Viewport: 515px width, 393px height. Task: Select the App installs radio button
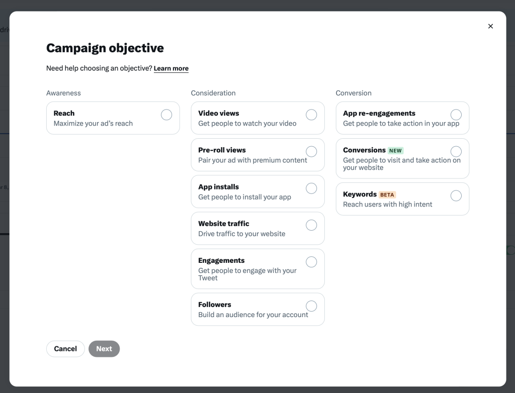[x=311, y=188]
